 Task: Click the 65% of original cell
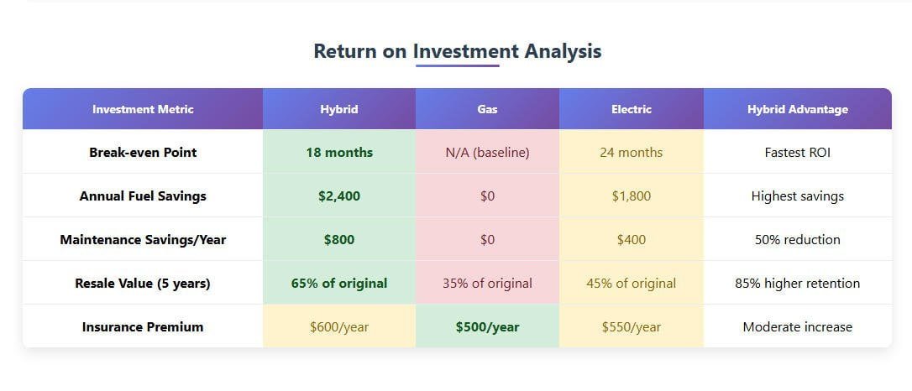(x=339, y=284)
